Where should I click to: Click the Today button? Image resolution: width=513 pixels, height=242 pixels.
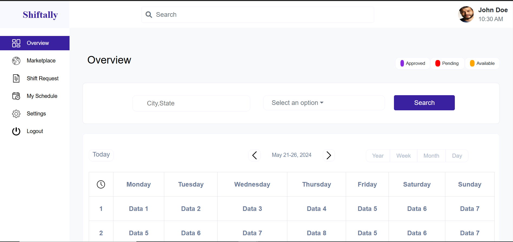(101, 155)
